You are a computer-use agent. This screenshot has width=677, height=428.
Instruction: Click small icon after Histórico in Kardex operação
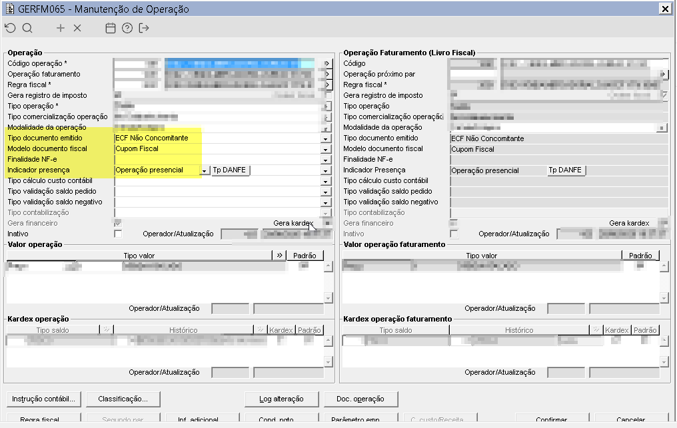[261, 329]
